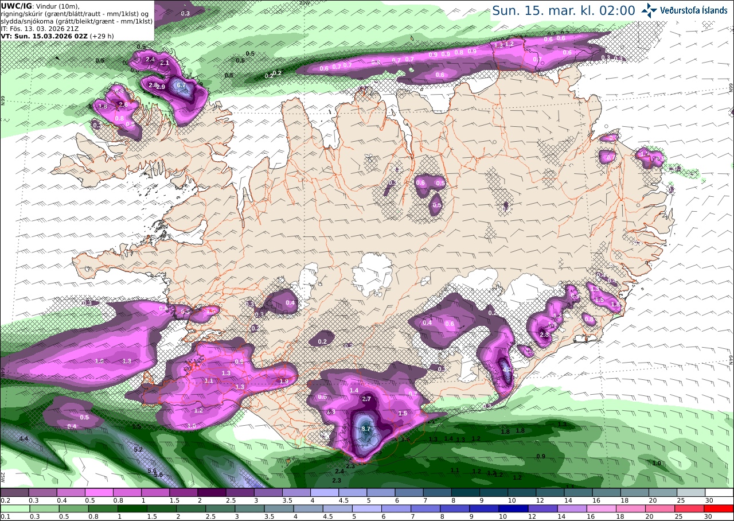
Task: Pick the lower-scale 10 deep blue swatch
Action: (513, 508)
